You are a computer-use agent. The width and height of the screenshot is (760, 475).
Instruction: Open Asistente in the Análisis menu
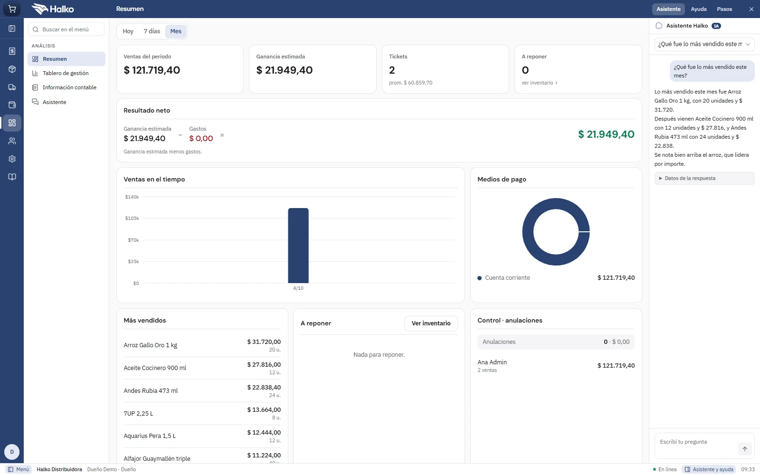(x=66, y=102)
